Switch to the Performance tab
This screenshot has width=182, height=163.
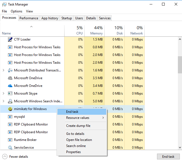click(29, 18)
